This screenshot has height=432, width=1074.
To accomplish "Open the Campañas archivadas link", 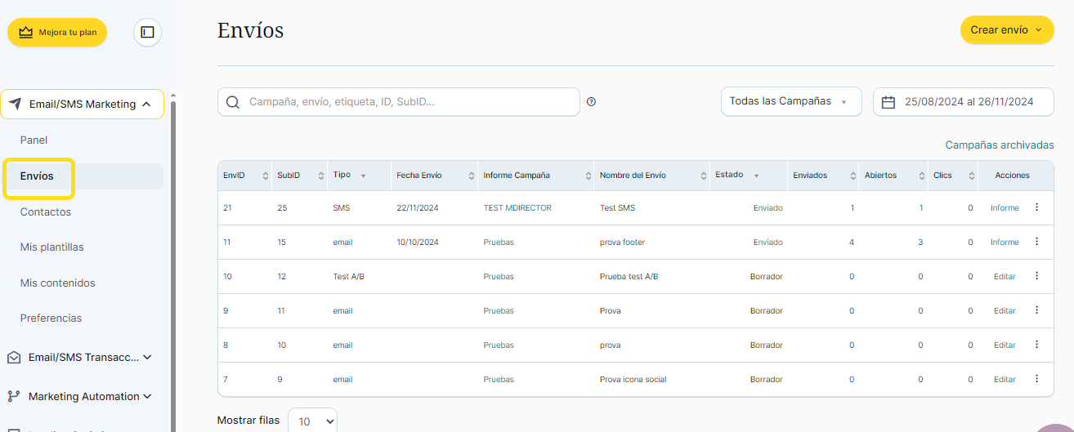I will [999, 145].
